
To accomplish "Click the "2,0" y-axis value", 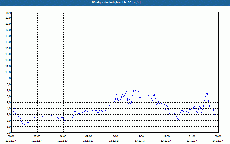I will [9, 120].
